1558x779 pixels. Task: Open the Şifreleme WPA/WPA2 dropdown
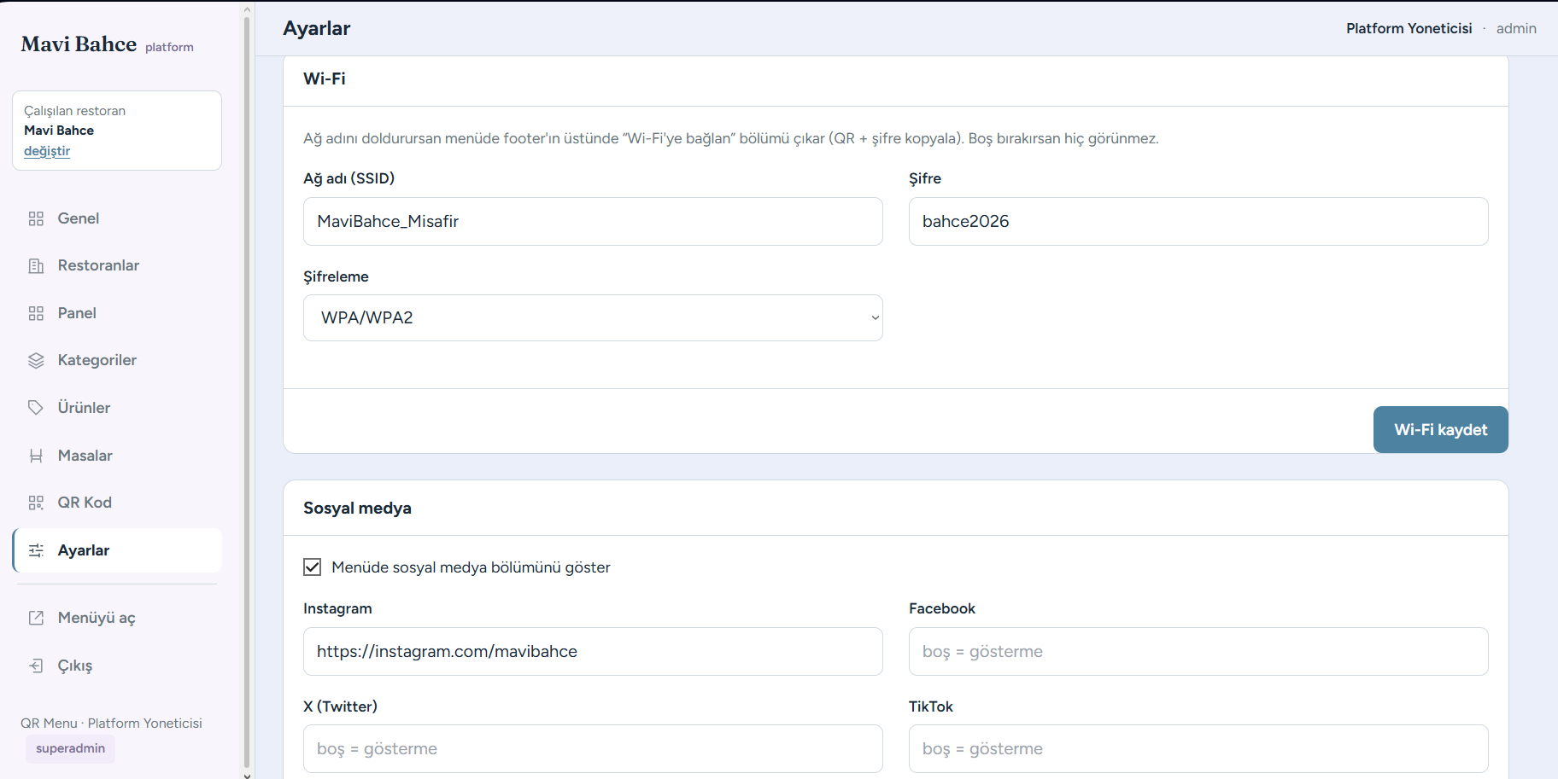(593, 317)
